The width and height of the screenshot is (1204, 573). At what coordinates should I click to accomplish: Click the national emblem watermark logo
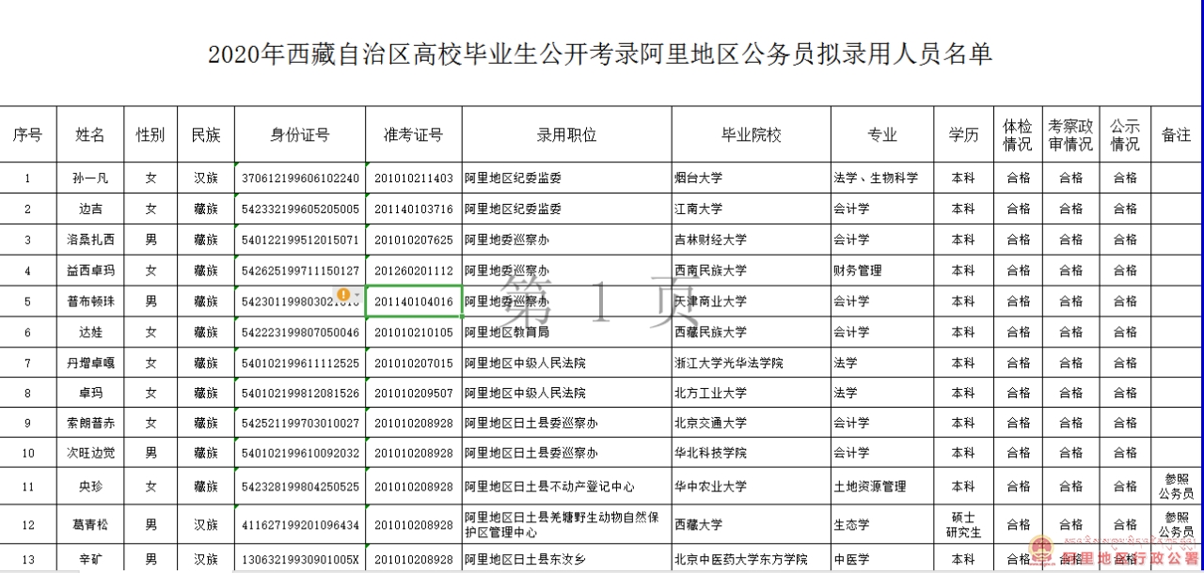pyautogui.click(x=1043, y=550)
